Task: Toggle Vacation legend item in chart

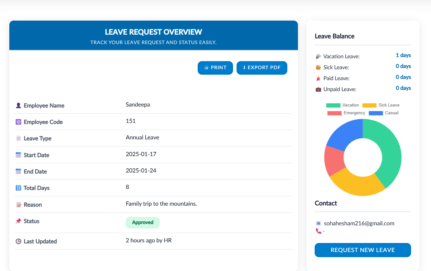Action: [x=343, y=105]
